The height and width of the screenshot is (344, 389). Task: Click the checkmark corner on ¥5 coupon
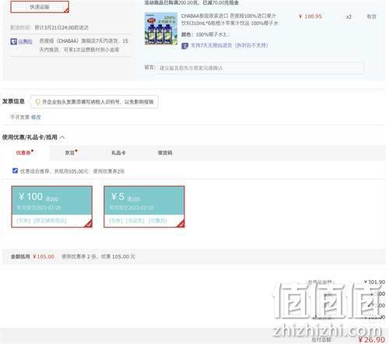coord(180,224)
